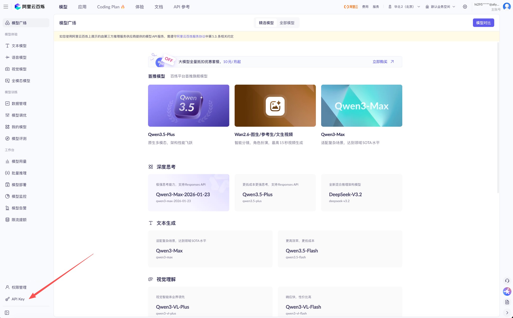Click the AI assistant floating icon

pos(507,291)
